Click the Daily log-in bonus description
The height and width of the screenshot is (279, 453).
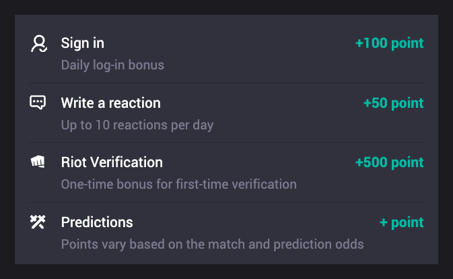pyautogui.click(x=112, y=65)
